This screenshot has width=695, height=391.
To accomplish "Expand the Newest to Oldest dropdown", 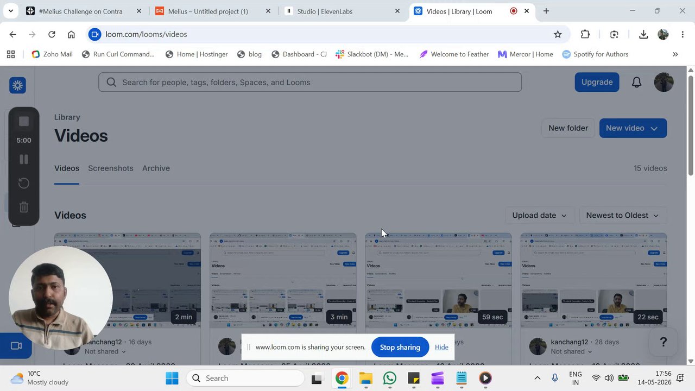I will click(x=623, y=215).
